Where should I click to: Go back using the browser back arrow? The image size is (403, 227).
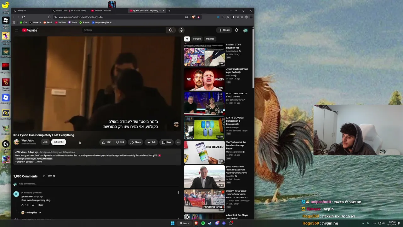point(14,17)
